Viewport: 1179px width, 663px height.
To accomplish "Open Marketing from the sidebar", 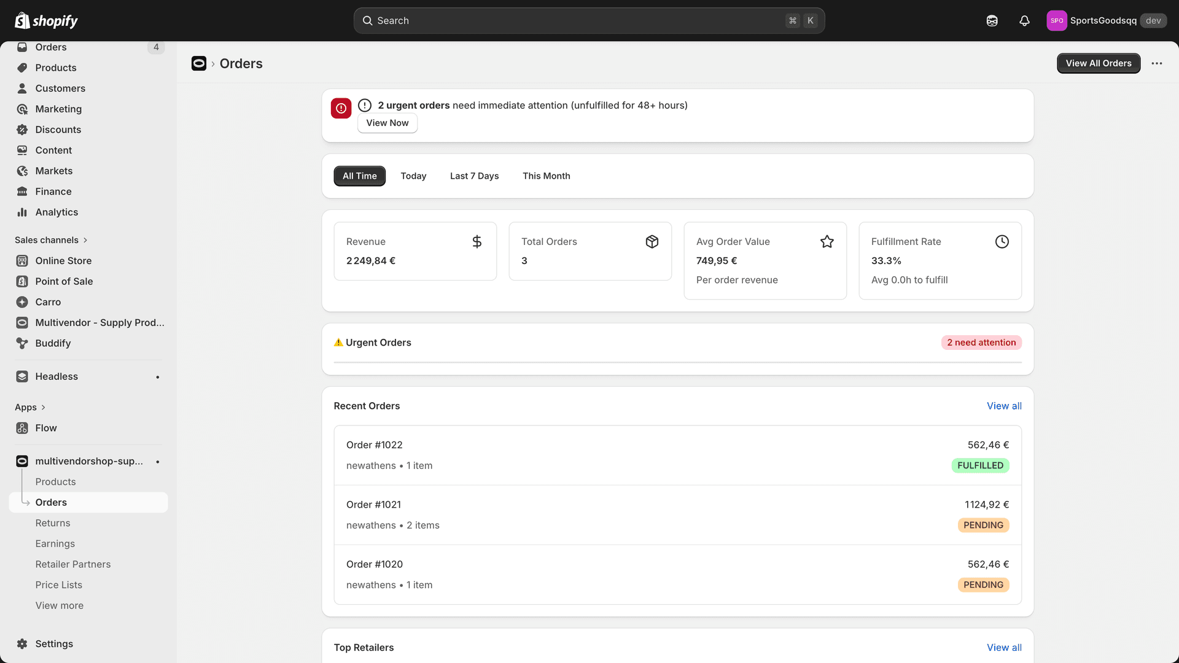I will pos(58,109).
